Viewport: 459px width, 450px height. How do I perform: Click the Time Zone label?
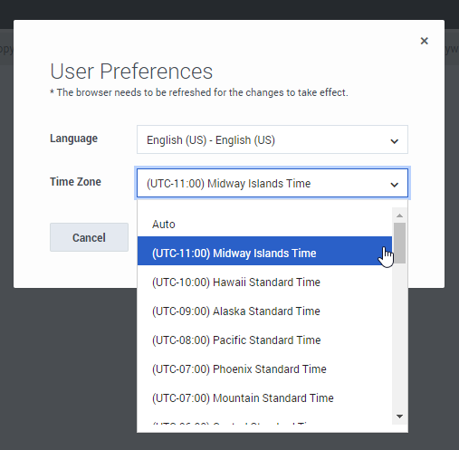pyautogui.click(x=75, y=182)
